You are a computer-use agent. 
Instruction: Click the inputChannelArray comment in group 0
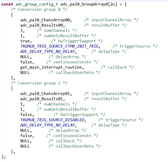tap(111, 20)
